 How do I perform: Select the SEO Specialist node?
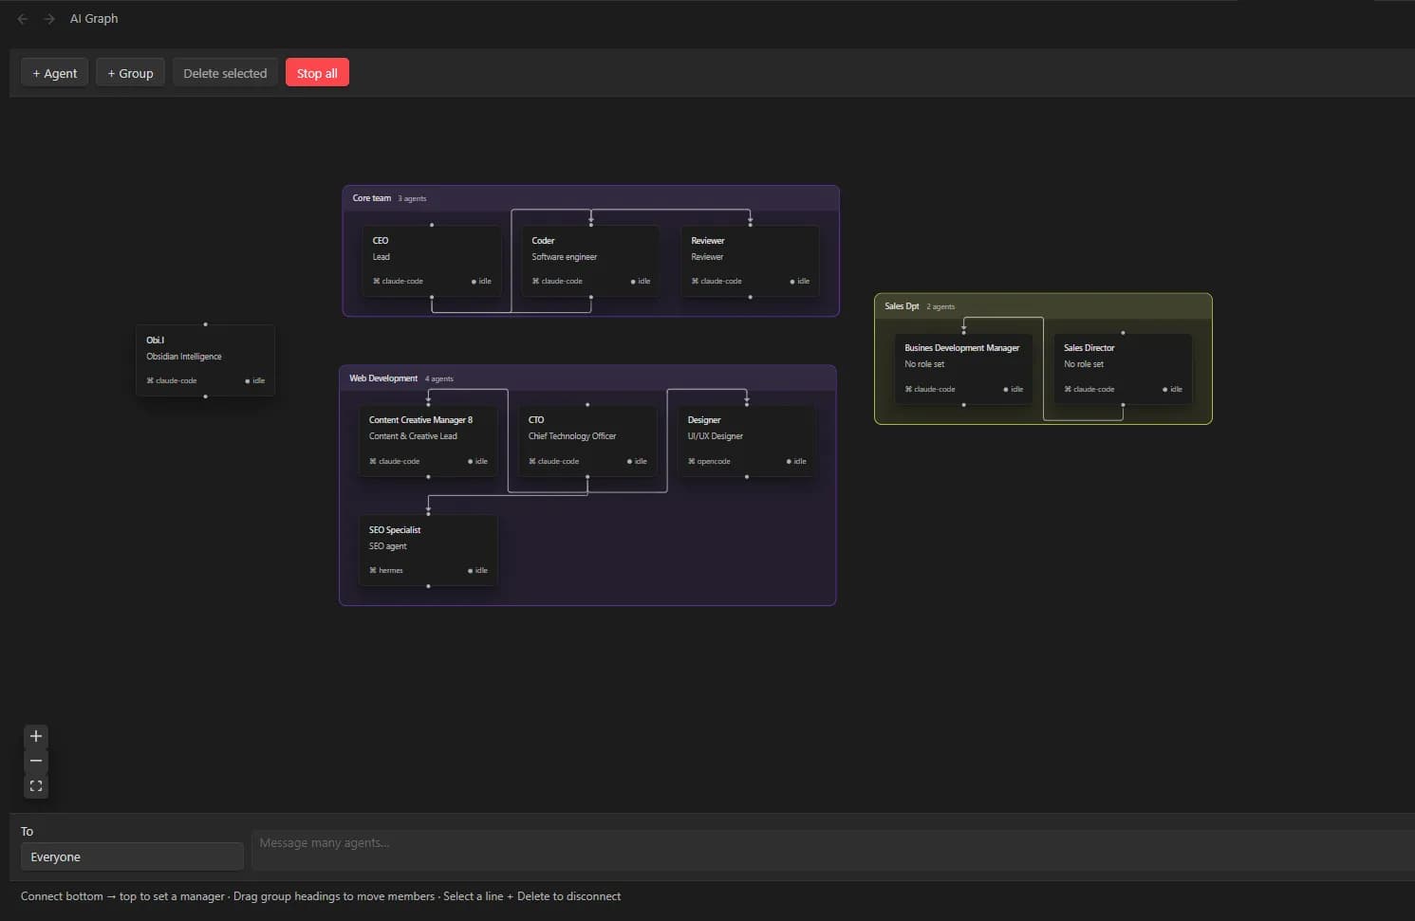tap(428, 550)
